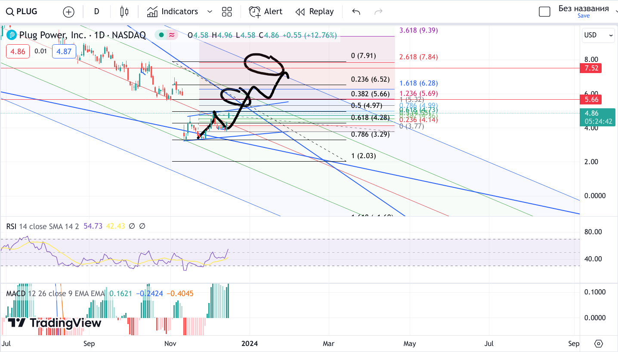Open indicator templates grid icon
Image resolution: width=618 pixels, height=352 pixels.
pyautogui.click(x=227, y=12)
